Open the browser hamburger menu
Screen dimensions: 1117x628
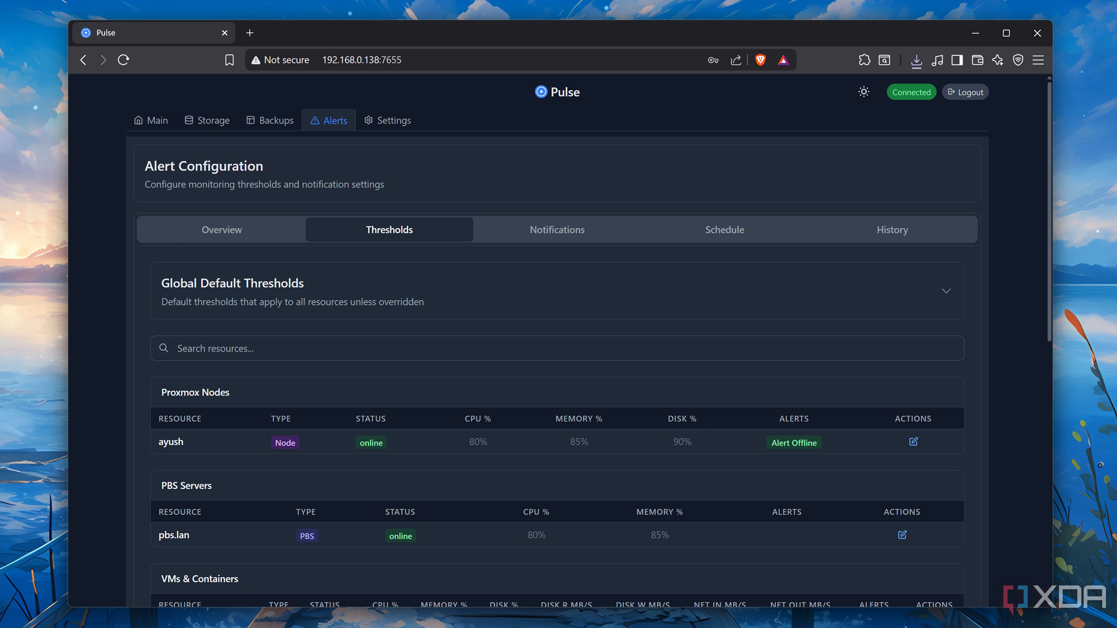[1038, 60]
